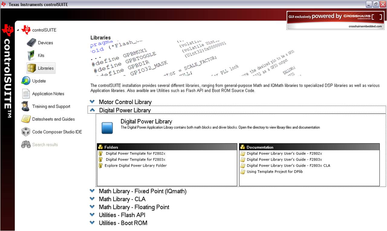Viewport: 387px width, 231px height.
Task: Select Kits in the navigation tree
Action: coord(41,55)
